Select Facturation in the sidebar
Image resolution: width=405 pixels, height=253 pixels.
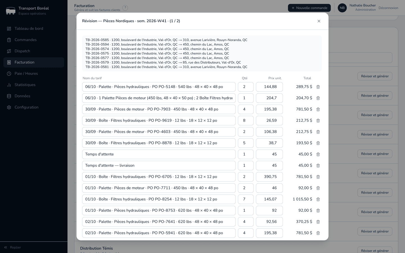(34, 62)
